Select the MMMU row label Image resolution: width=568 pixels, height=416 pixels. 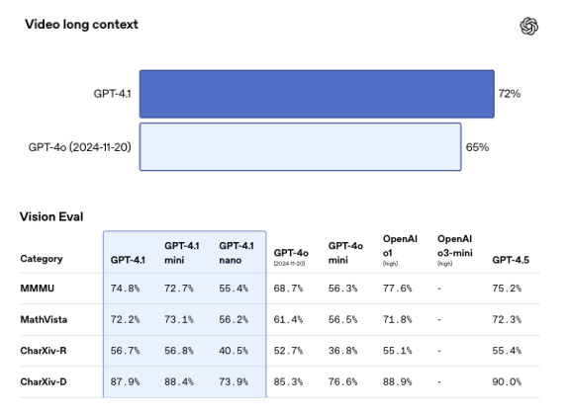coord(38,289)
